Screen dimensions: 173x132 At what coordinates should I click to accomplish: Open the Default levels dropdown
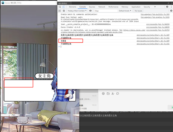tap(125, 11)
